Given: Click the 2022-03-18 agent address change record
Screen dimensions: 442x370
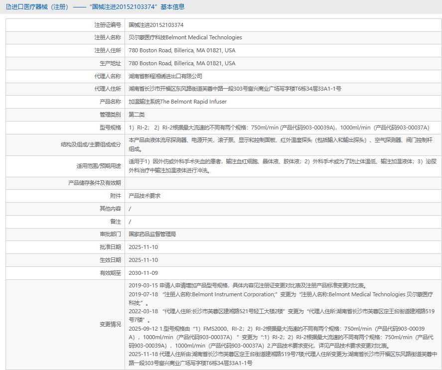Looking at the screenshot, I should tap(282, 316).
